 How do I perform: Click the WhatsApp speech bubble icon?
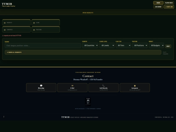click(x=41, y=86)
